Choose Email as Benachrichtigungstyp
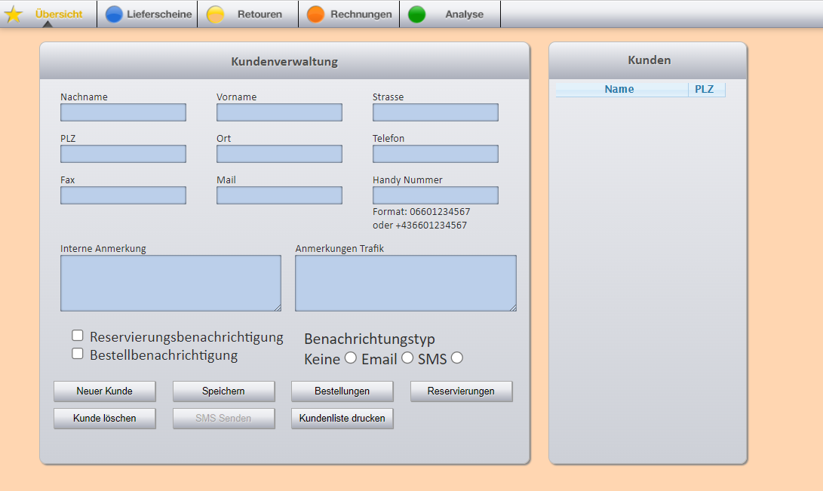The image size is (823, 491). pyautogui.click(x=407, y=358)
